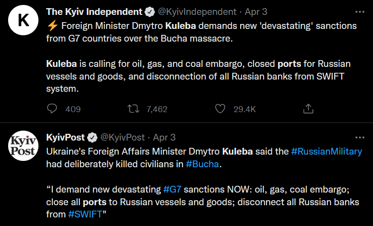Click the KyivPost verified badge
The height and width of the screenshot is (226, 373).
click(x=92, y=137)
